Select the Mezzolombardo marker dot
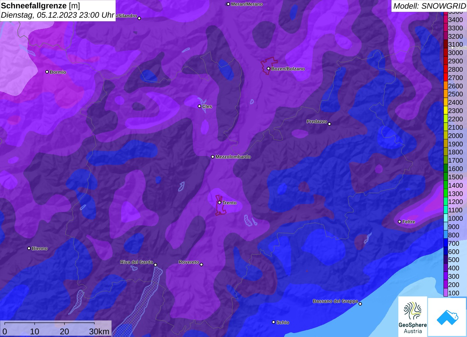The width and height of the screenshot is (467, 337). coord(213,157)
